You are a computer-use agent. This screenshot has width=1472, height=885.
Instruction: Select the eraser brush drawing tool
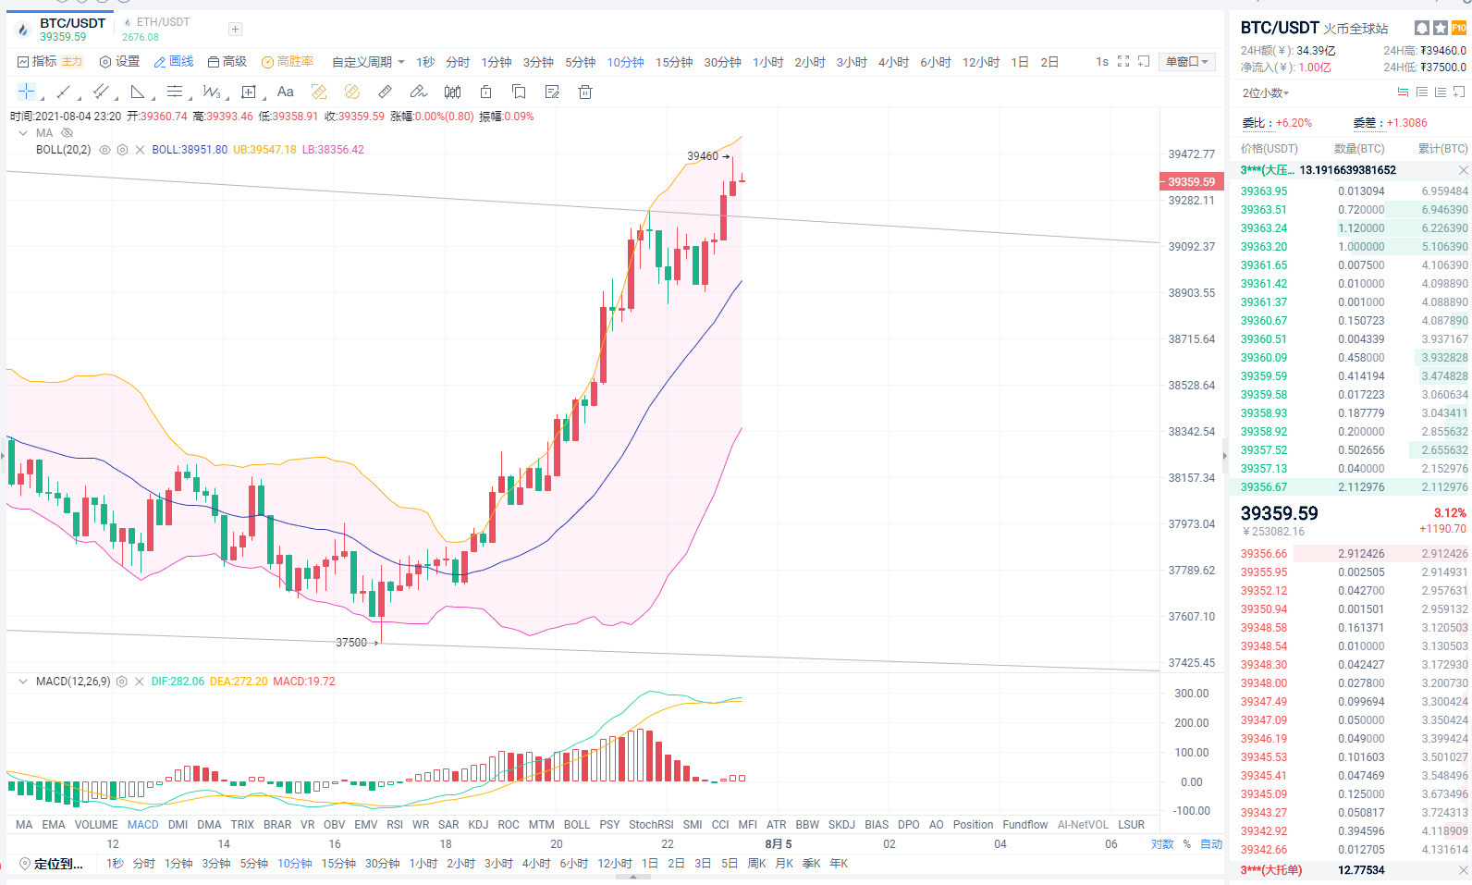[x=419, y=92]
